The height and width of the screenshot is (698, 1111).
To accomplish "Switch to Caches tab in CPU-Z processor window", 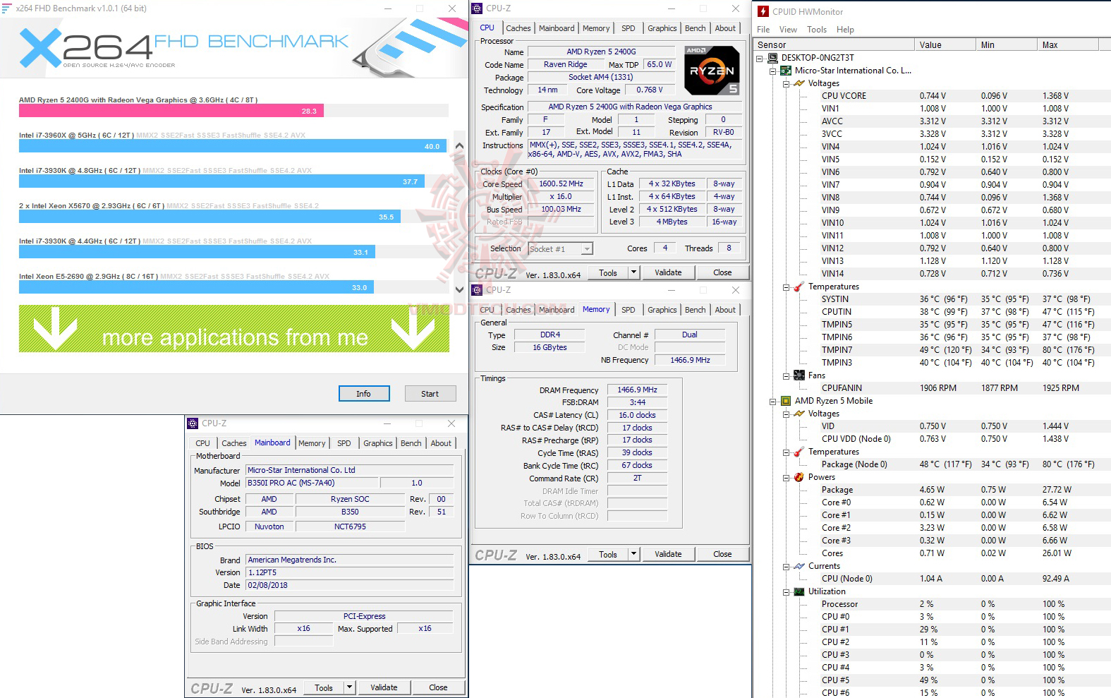I will [518, 28].
